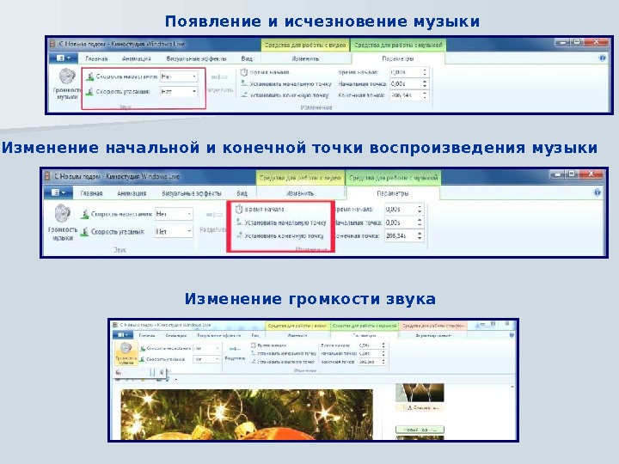This screenshot has height=464, width=619.
Task: Click the Help icon in middle screenshot
Action: coord(598,192)
